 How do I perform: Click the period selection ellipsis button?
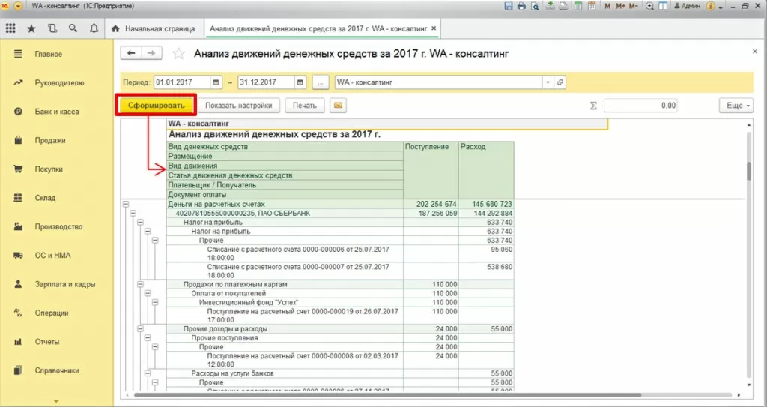coord(320,82)
